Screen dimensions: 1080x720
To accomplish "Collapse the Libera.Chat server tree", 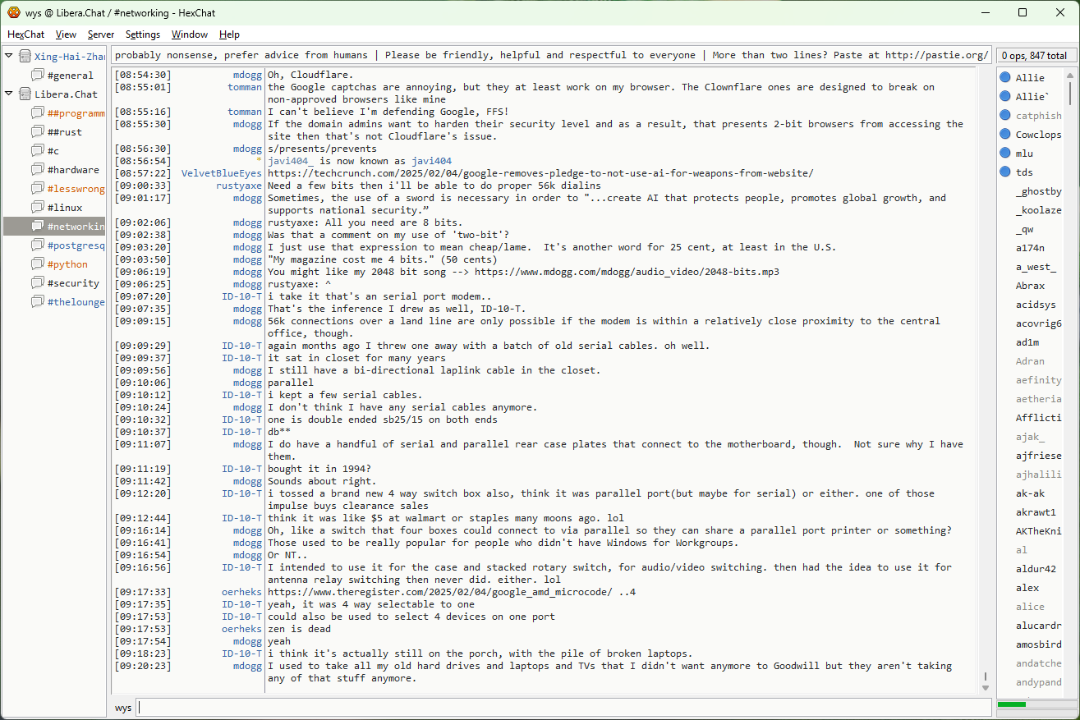I will click(x=9, y=94).
